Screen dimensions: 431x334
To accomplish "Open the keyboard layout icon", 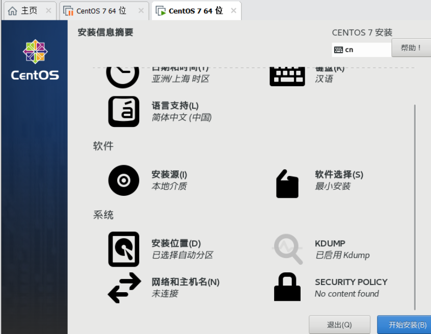I will click(x=287, y=77).
